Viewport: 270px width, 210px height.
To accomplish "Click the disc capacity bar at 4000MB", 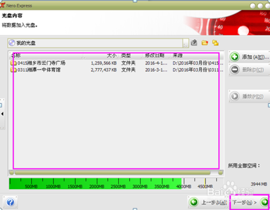I will (184, 183).
